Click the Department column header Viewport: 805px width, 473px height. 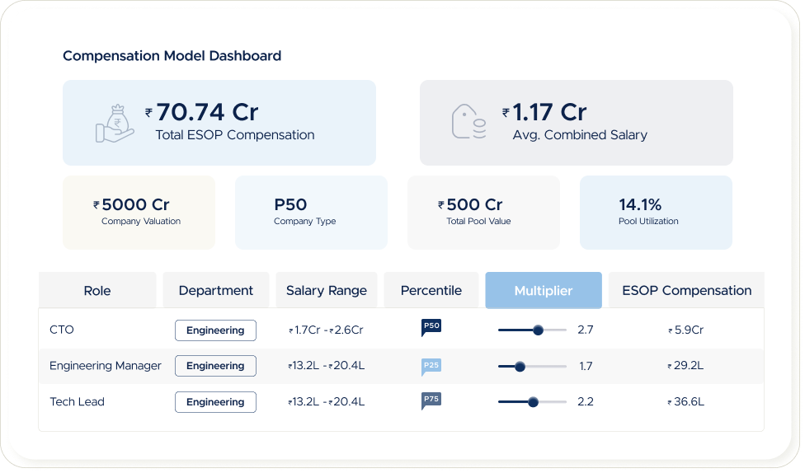tap(216, 290)
